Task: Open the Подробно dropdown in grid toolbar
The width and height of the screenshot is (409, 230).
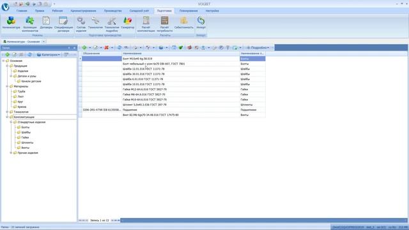Action: point(258,47)
